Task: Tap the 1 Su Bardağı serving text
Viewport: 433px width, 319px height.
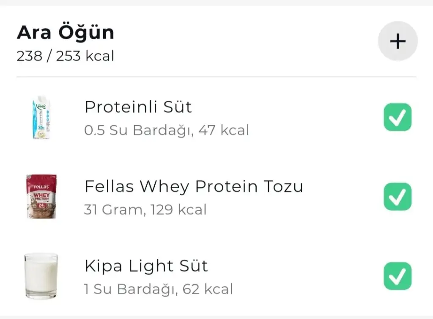Action: [x=129, y=289]
